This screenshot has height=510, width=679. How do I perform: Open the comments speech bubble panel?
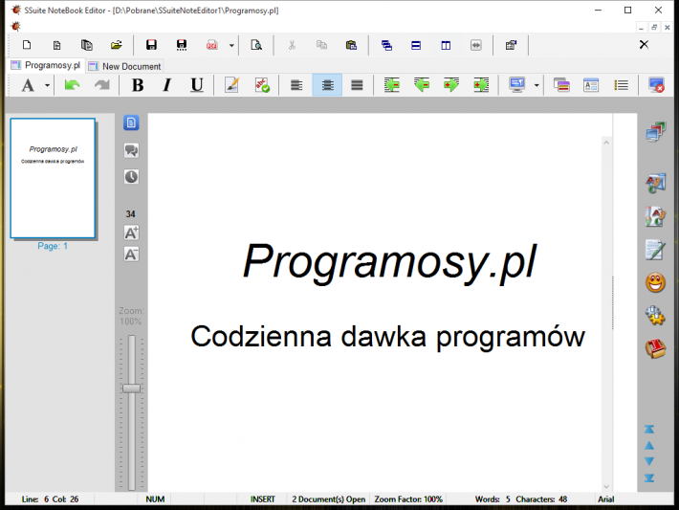tap(131, 150)
